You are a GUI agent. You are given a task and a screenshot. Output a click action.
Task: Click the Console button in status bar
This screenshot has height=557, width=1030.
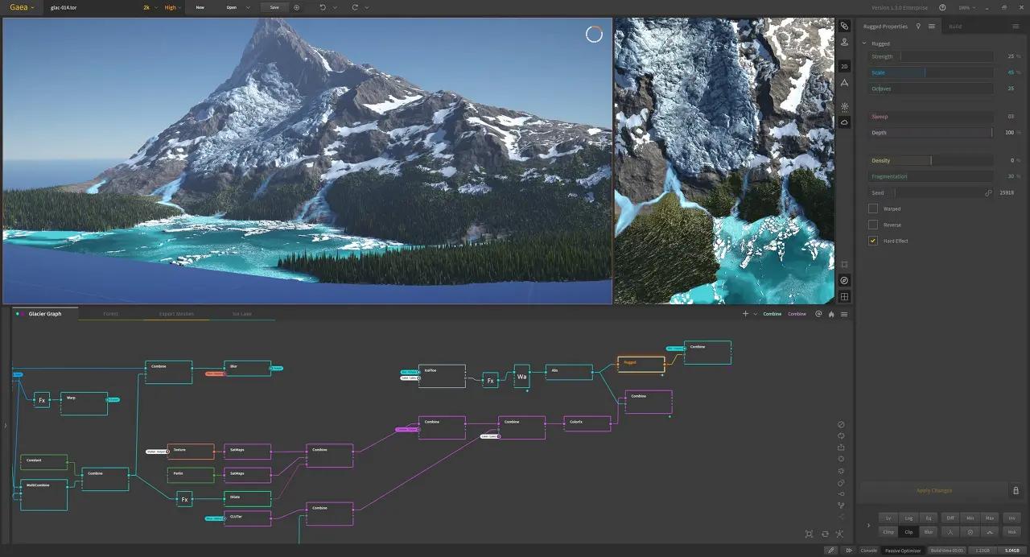tap(869, 551)
